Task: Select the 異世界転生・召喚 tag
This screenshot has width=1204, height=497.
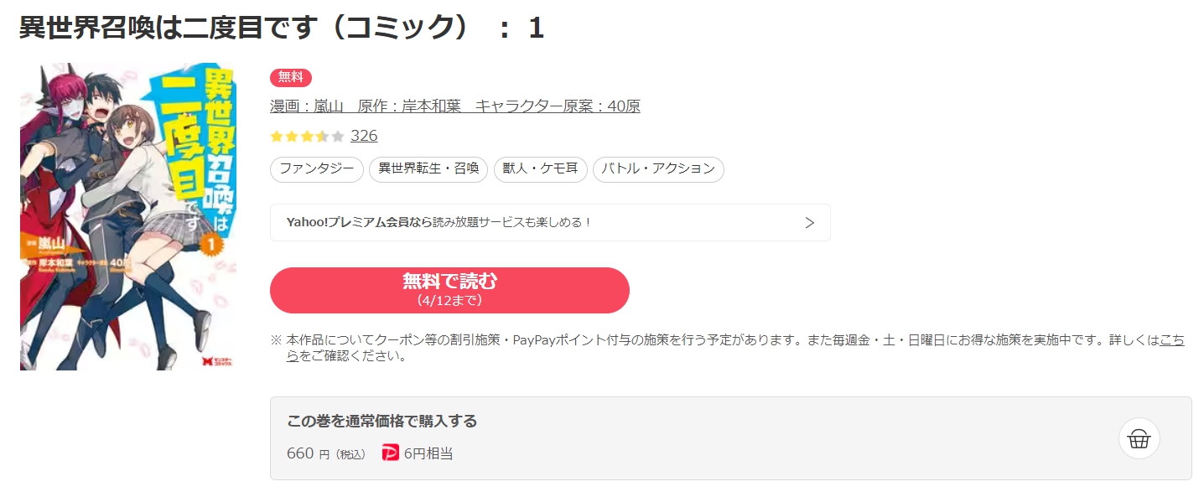Action: point(428,169)
